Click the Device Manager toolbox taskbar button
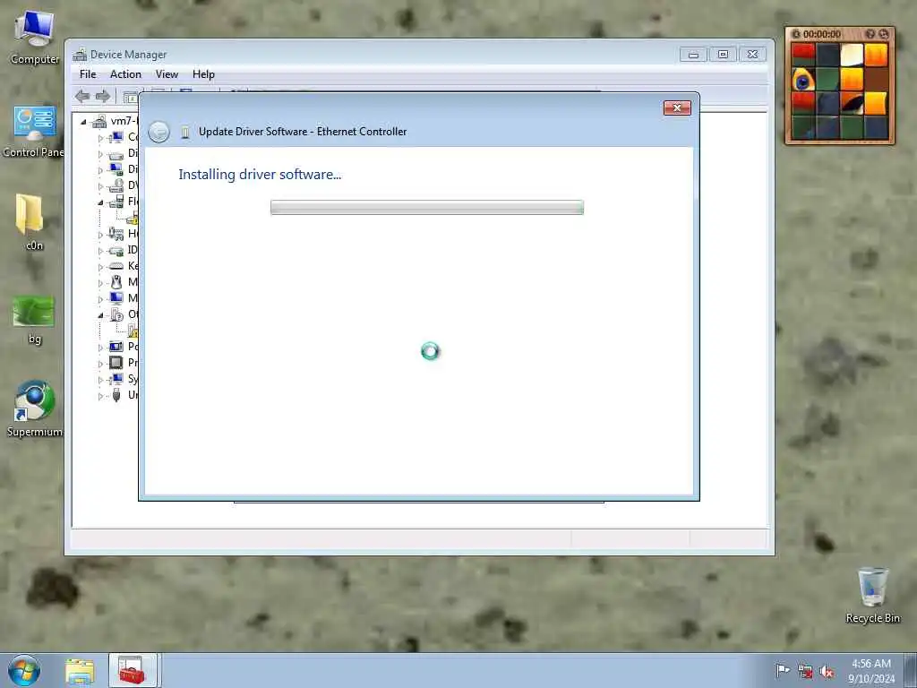917x688 pixels. pyautogui.click(x=133, y=671)
